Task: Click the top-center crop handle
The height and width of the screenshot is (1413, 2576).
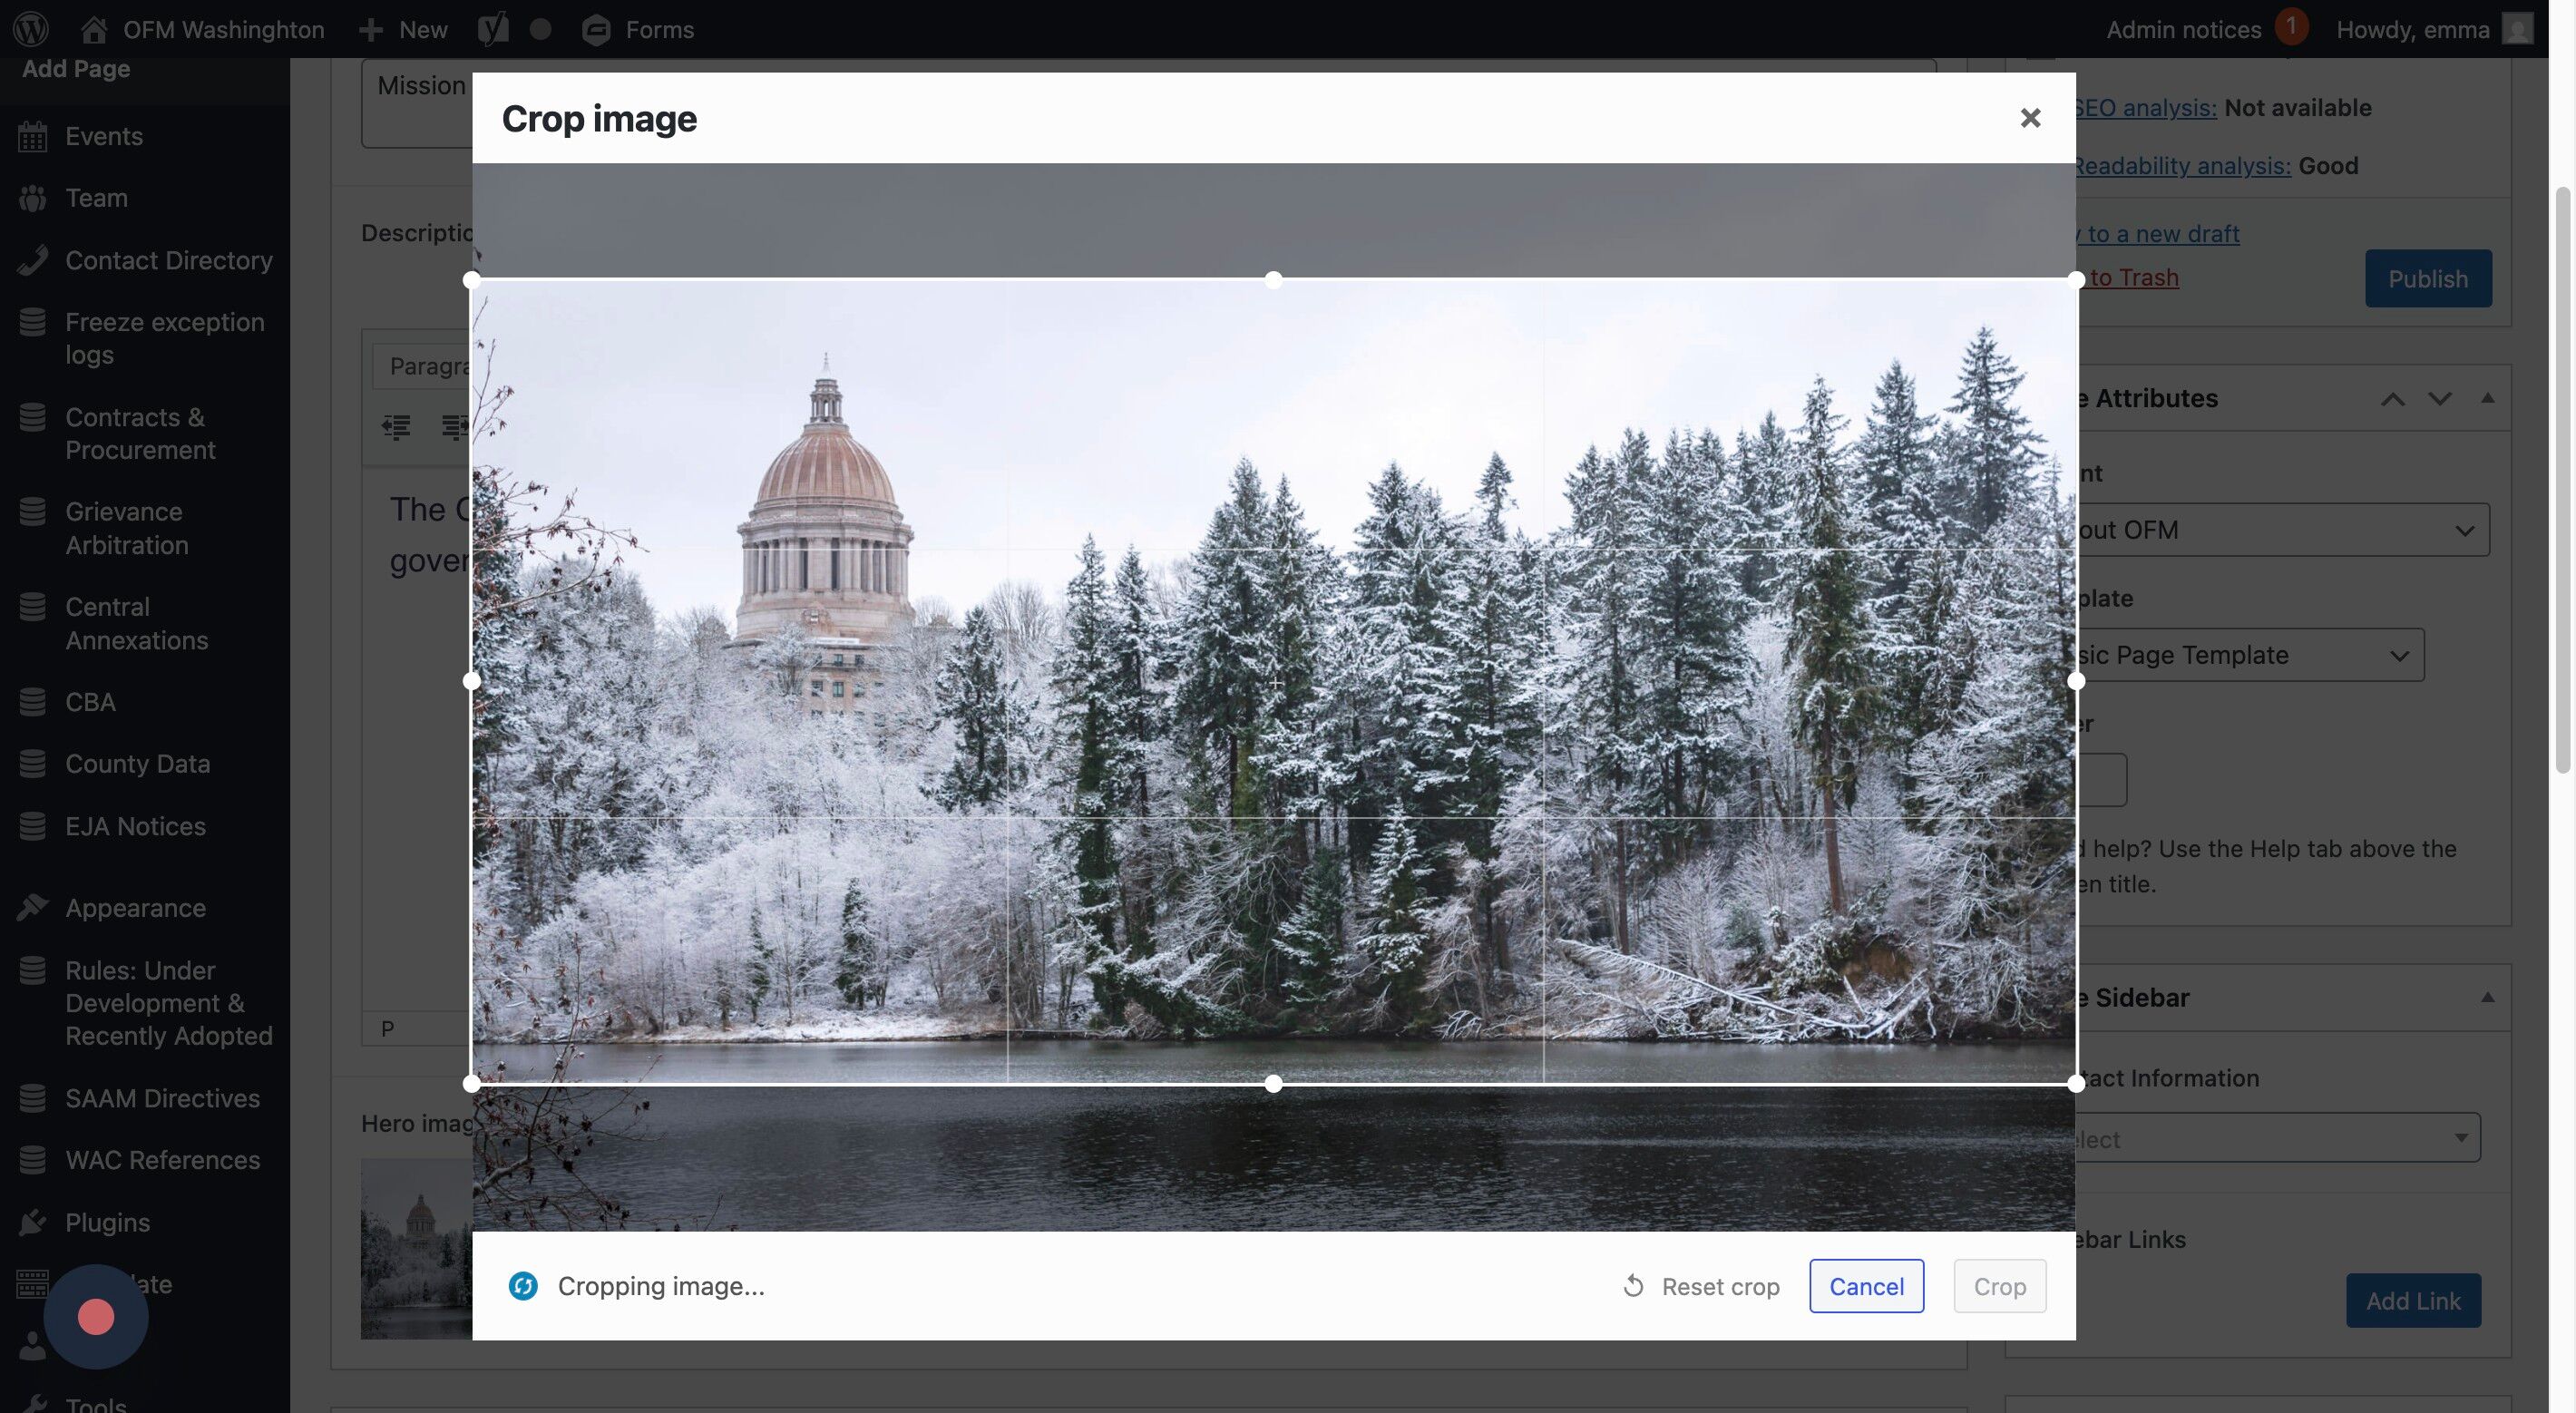Action: tap(1273, 280)
